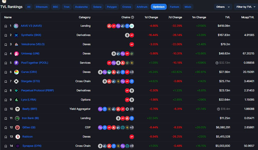Sort by the 7d Change header
This screenshot has height=150, width=258.
[x=175, y=17]
